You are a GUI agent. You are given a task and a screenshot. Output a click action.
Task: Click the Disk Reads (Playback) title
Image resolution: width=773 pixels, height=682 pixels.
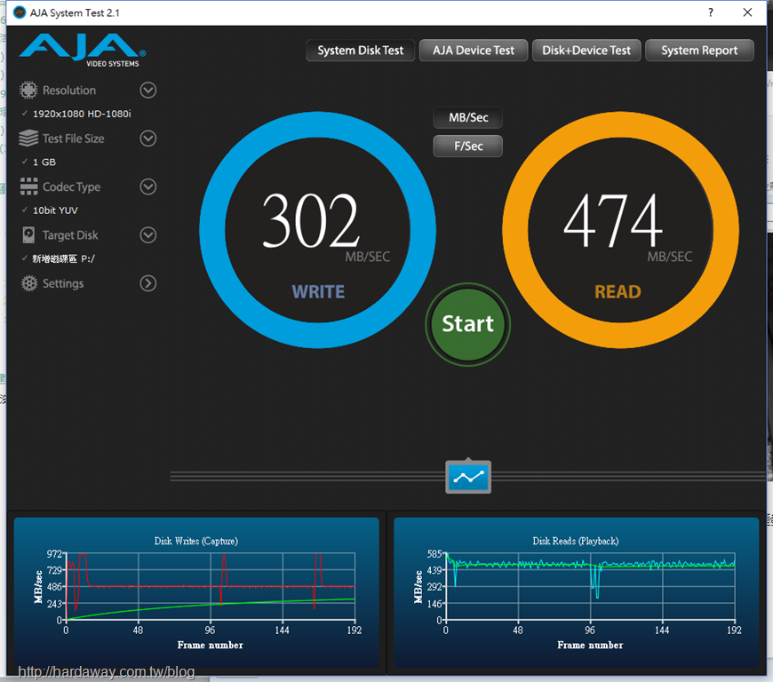(x=576, y=541)
